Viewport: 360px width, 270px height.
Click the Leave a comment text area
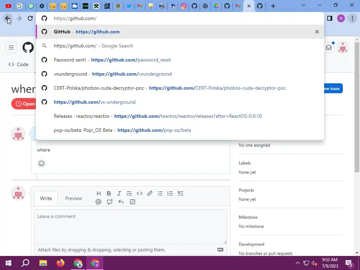(131, 227)
